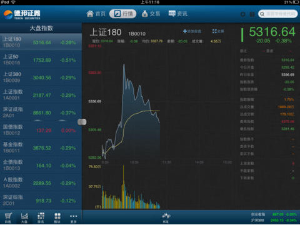300x225 pixels.
Task: Select the 上证50 index row
Action: click(x=41, y=59)
